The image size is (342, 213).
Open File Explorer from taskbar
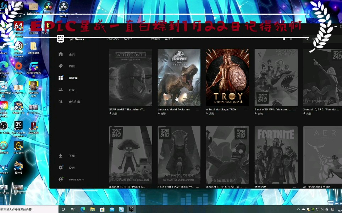(93, 209)
